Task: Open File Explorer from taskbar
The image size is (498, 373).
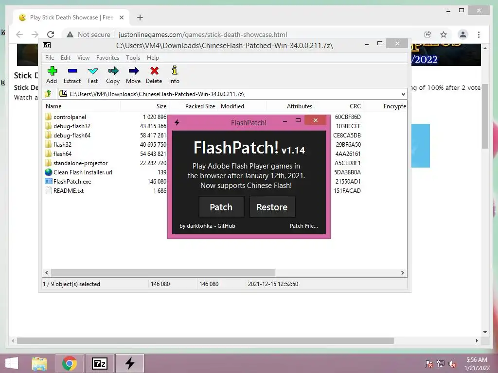Action: point(39,363)
